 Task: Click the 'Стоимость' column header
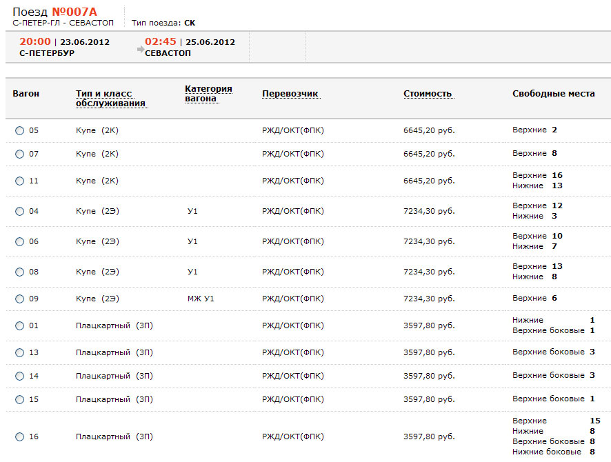click(x=428, y=94)
